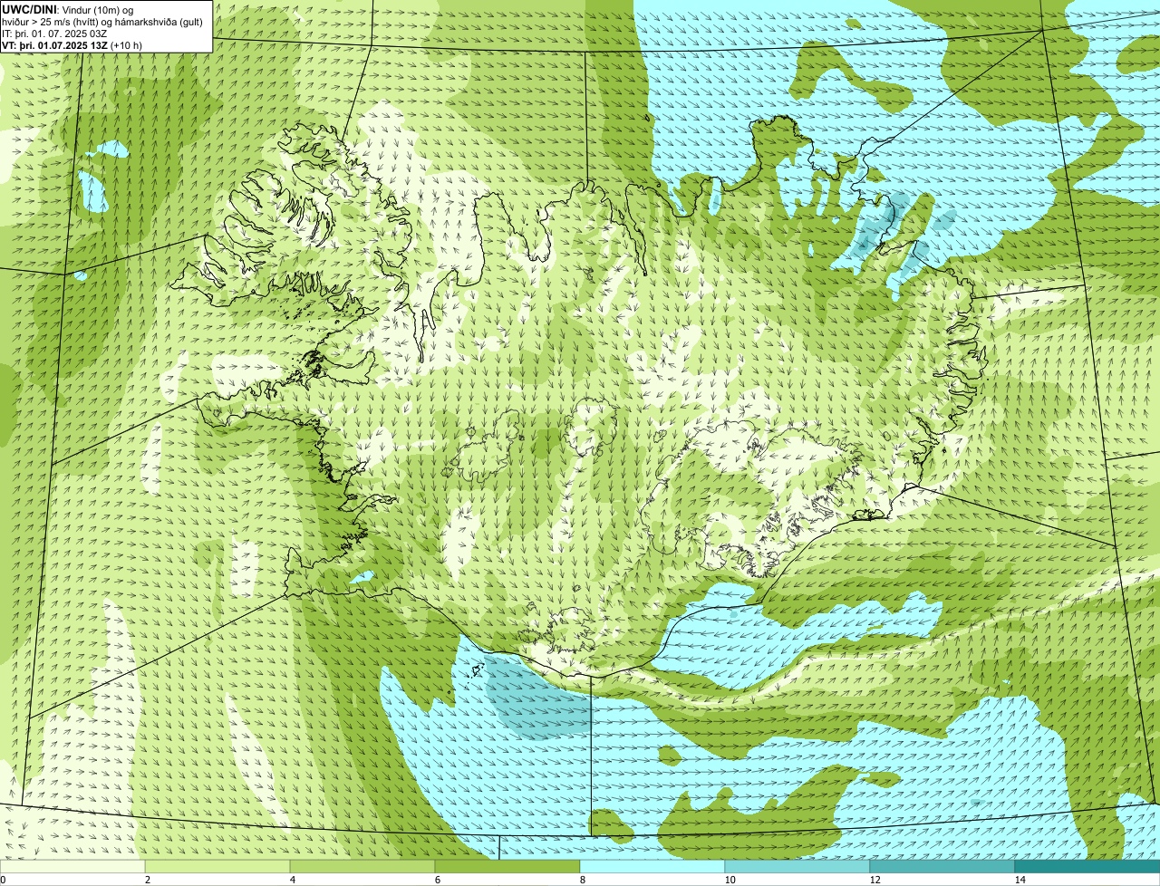Click the 8–10 m/s light cyan legend segment

click(x=652, y=866)
